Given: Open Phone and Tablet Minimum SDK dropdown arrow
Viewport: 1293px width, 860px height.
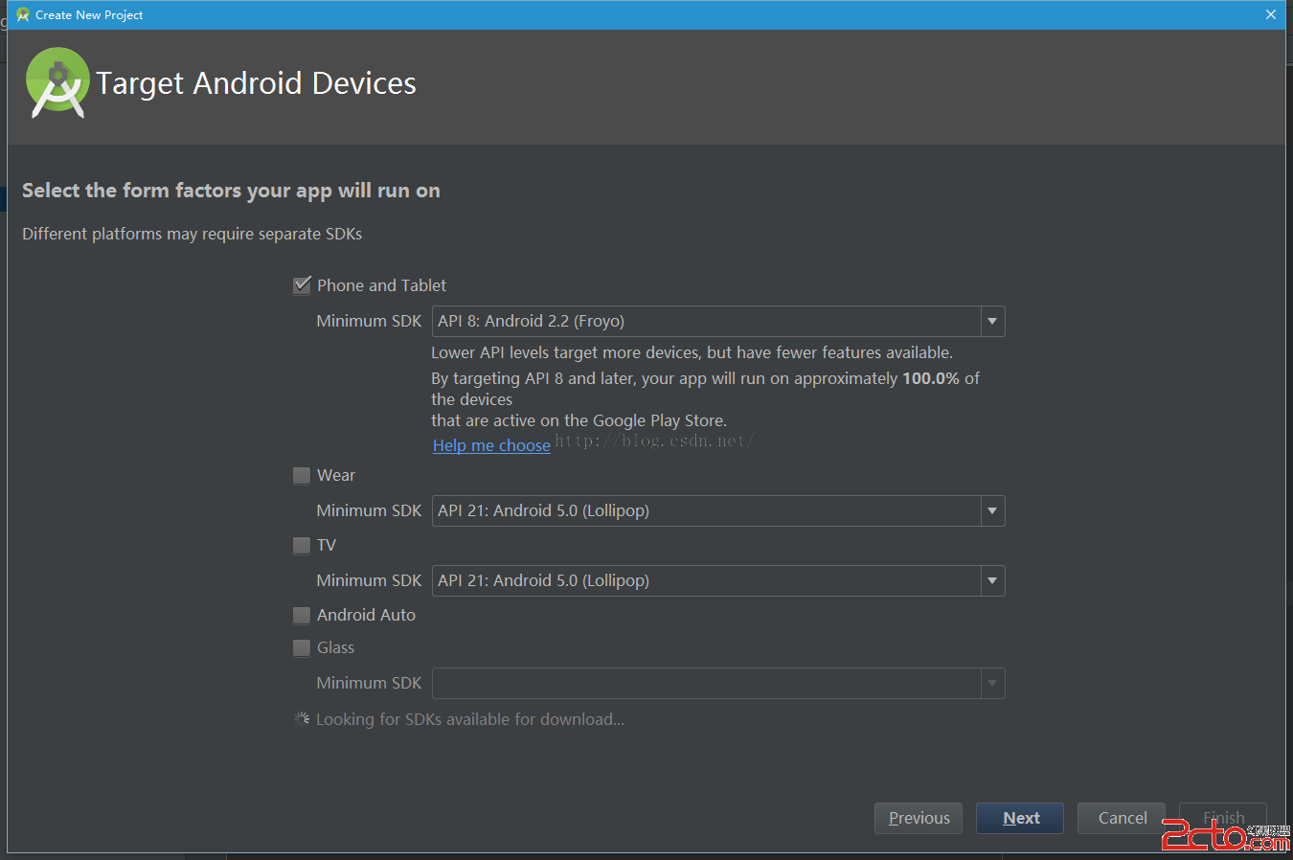Looking at the screenshot, I should (x=992, y=322).
